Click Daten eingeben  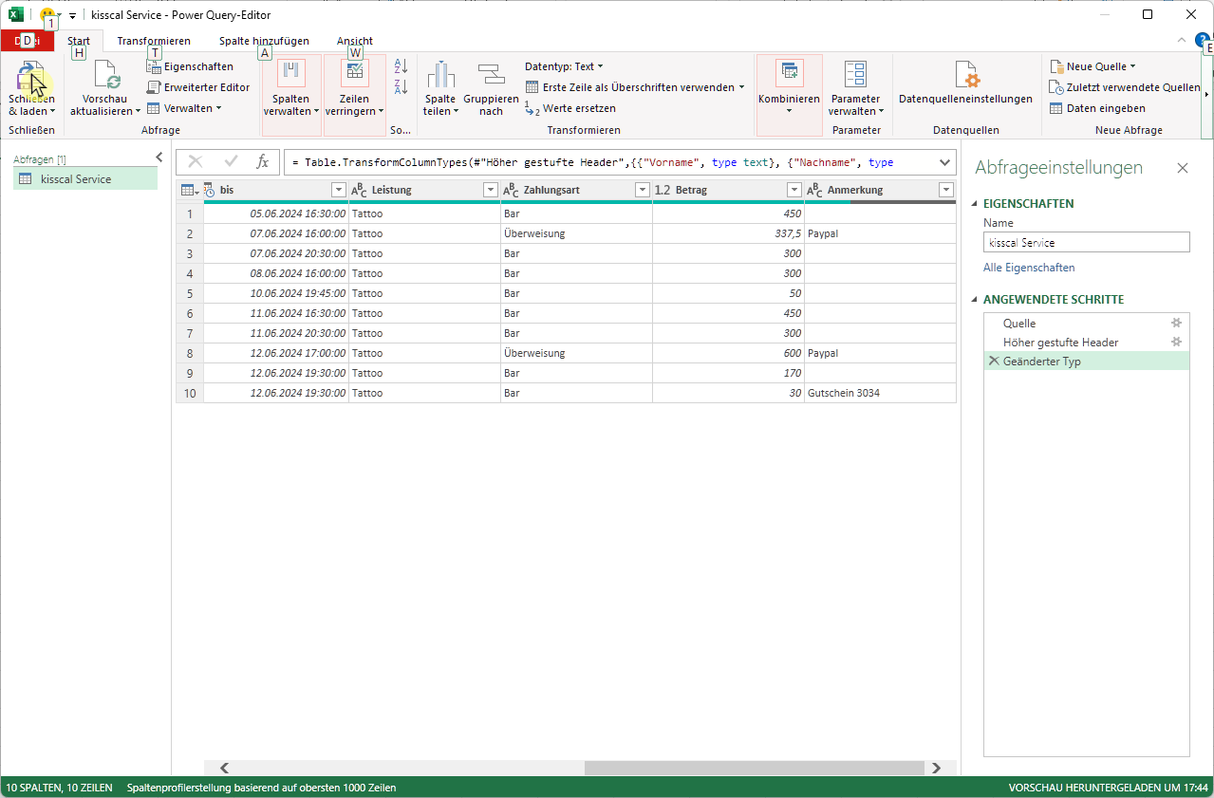click(x=1097, y=108)
